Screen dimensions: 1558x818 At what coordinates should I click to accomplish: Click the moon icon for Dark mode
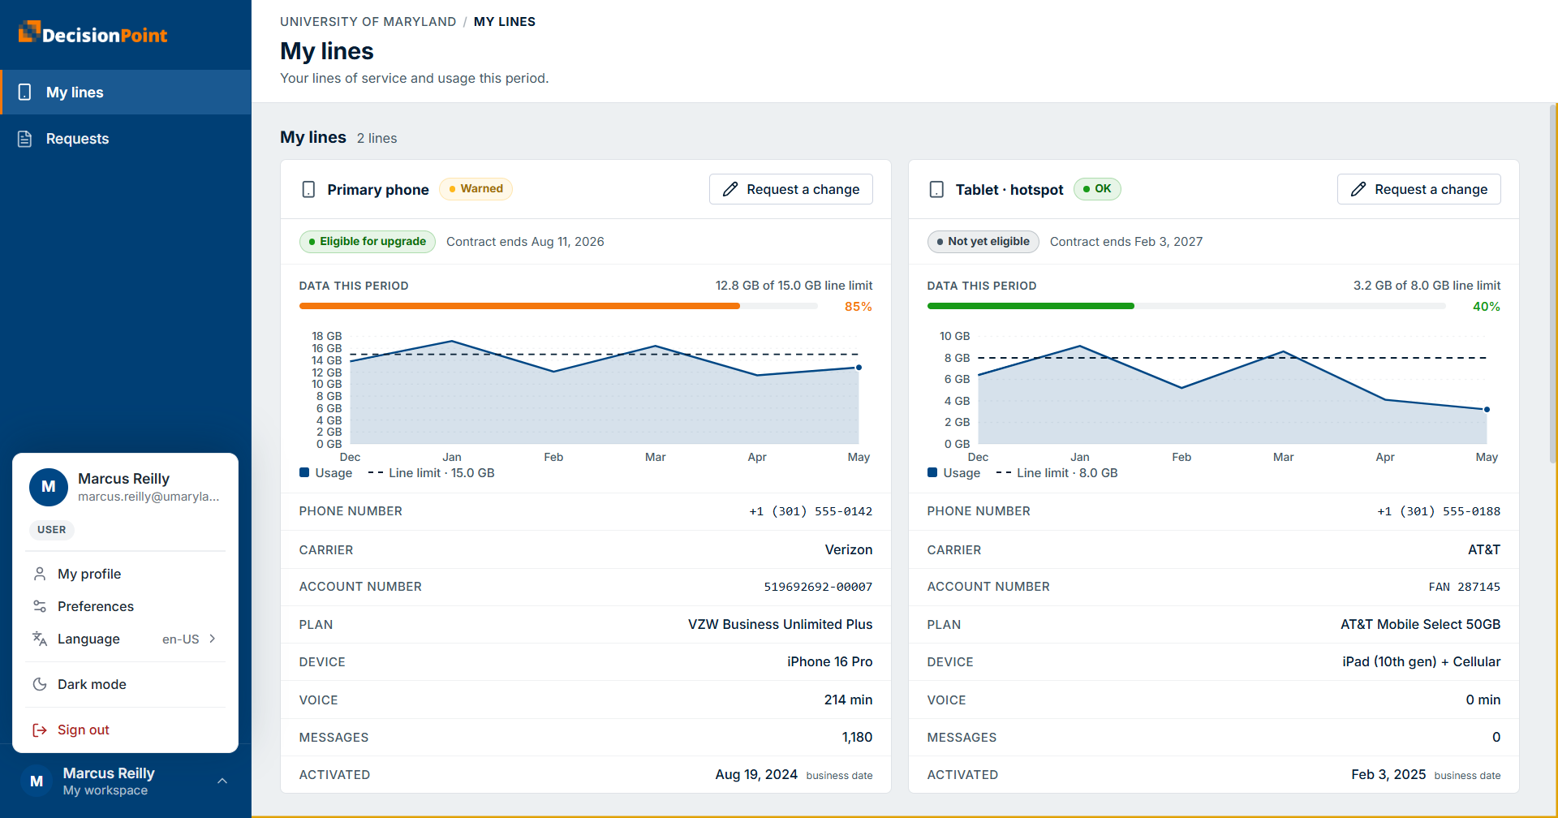point(39,684)
